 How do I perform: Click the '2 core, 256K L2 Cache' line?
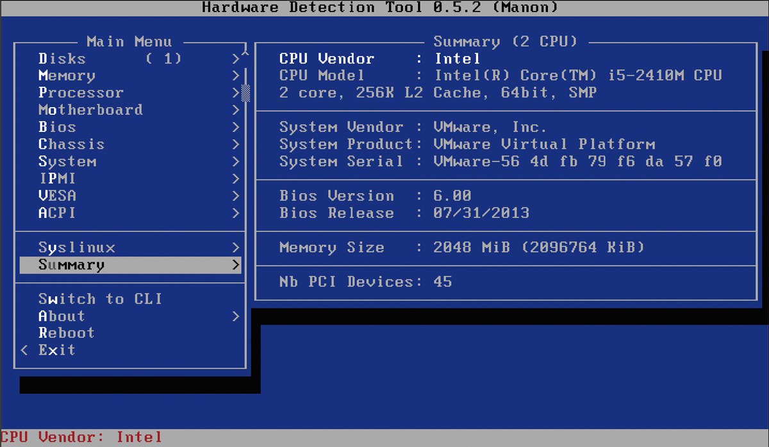pyautogui.click(x=438, y=93)
